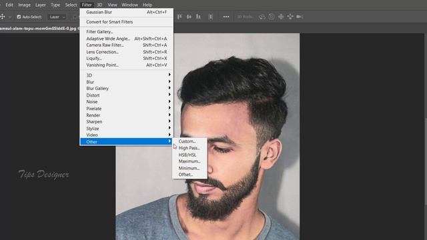Choose Adaptive Wide Angle filter
The image size is (427, 240).
pyautogui.click(x=126, y=39)
